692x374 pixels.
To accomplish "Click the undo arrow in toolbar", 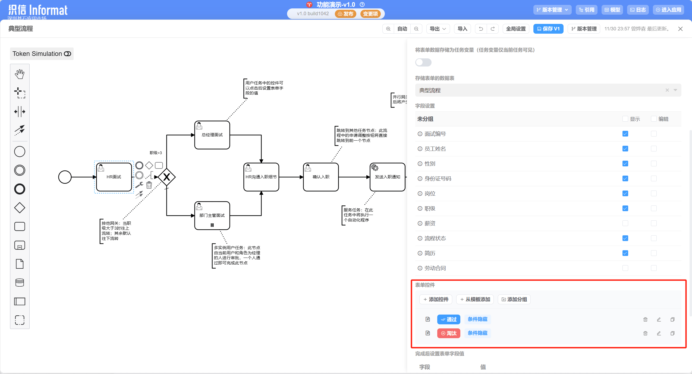I will point(481,29).
